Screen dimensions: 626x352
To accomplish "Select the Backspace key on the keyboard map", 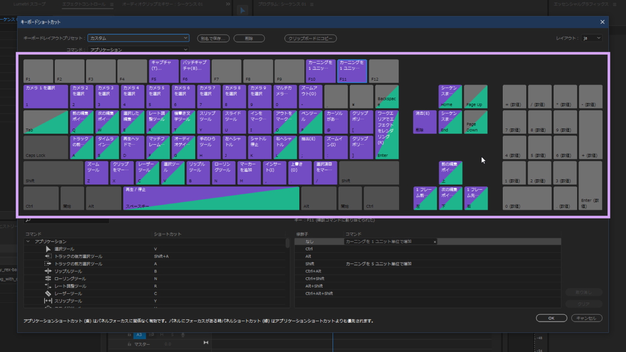I will click(387, 97).
